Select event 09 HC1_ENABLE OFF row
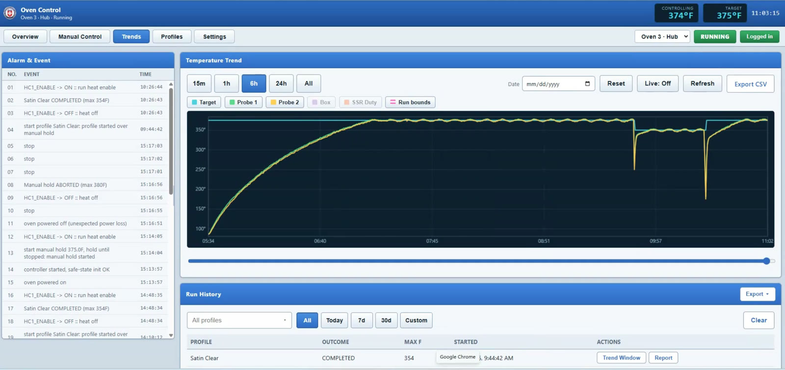785x370 pixels. pyautogui.click(x=85, y=198)
